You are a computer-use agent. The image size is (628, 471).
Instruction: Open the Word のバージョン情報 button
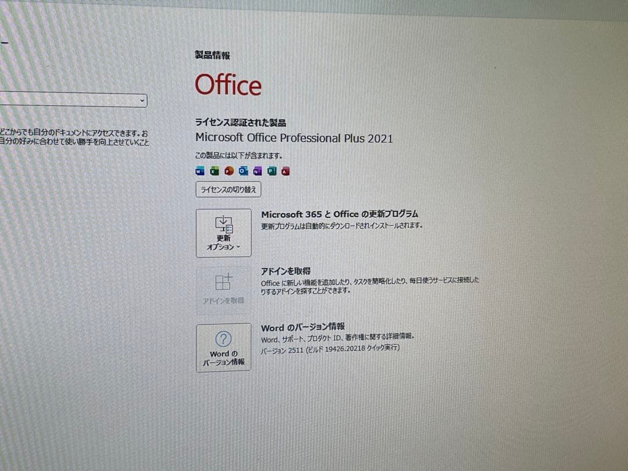223,347
